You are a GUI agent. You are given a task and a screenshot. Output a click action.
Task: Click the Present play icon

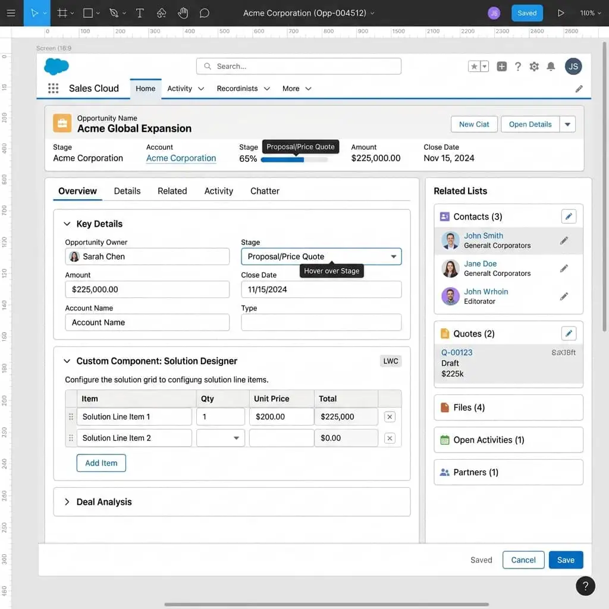[x=560, y=13]
